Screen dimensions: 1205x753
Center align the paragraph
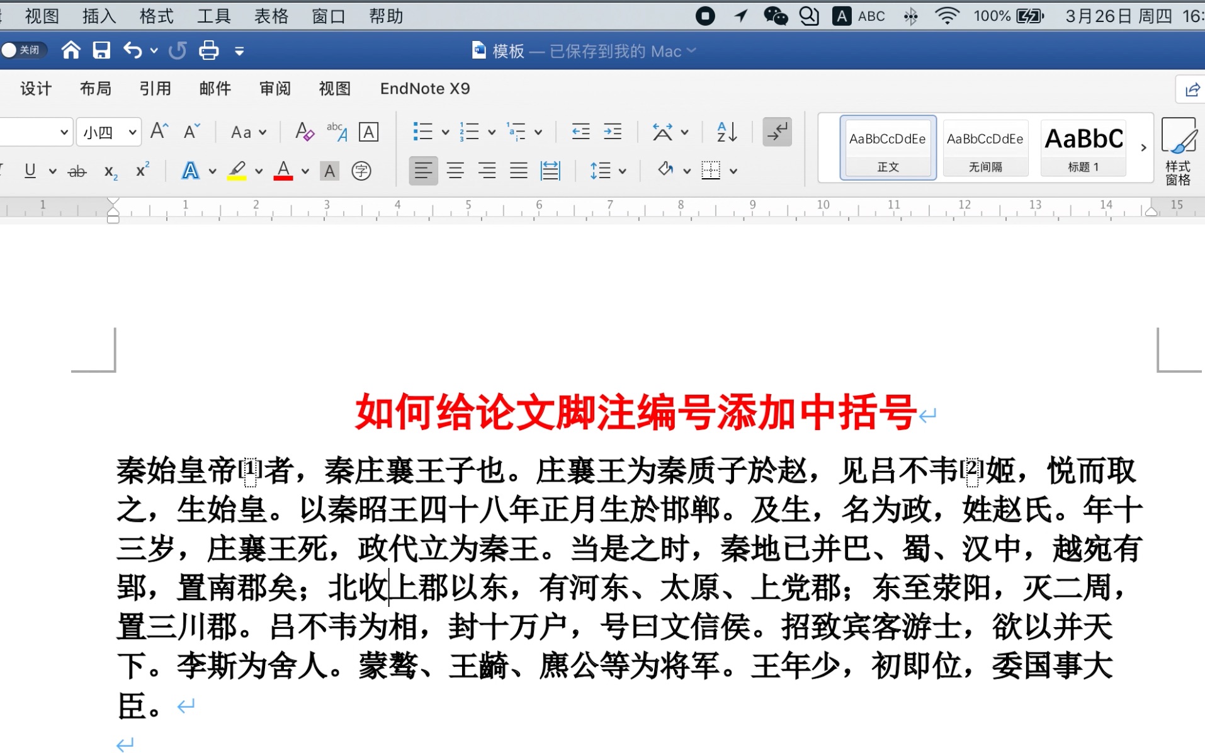(455, 171)
